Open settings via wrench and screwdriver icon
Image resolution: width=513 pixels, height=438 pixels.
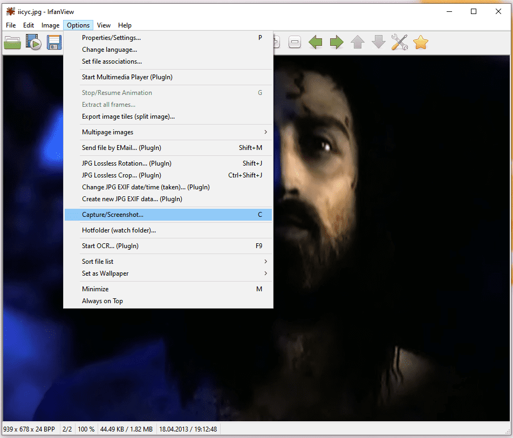point(399,43)
